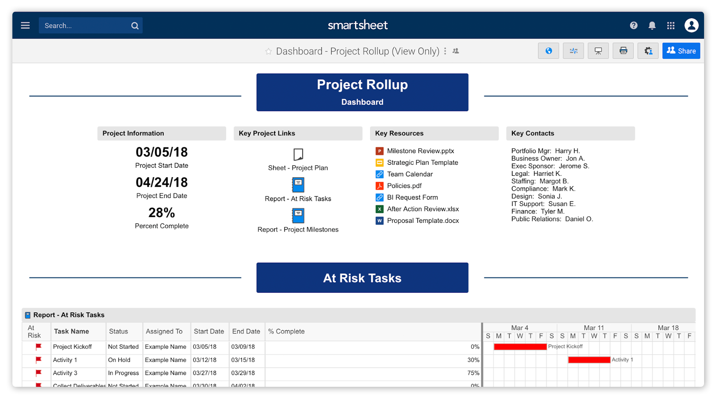
Task: Click the PDF icon for Policies.pdf
Action: pyautogui.click(x=380, y=186)
